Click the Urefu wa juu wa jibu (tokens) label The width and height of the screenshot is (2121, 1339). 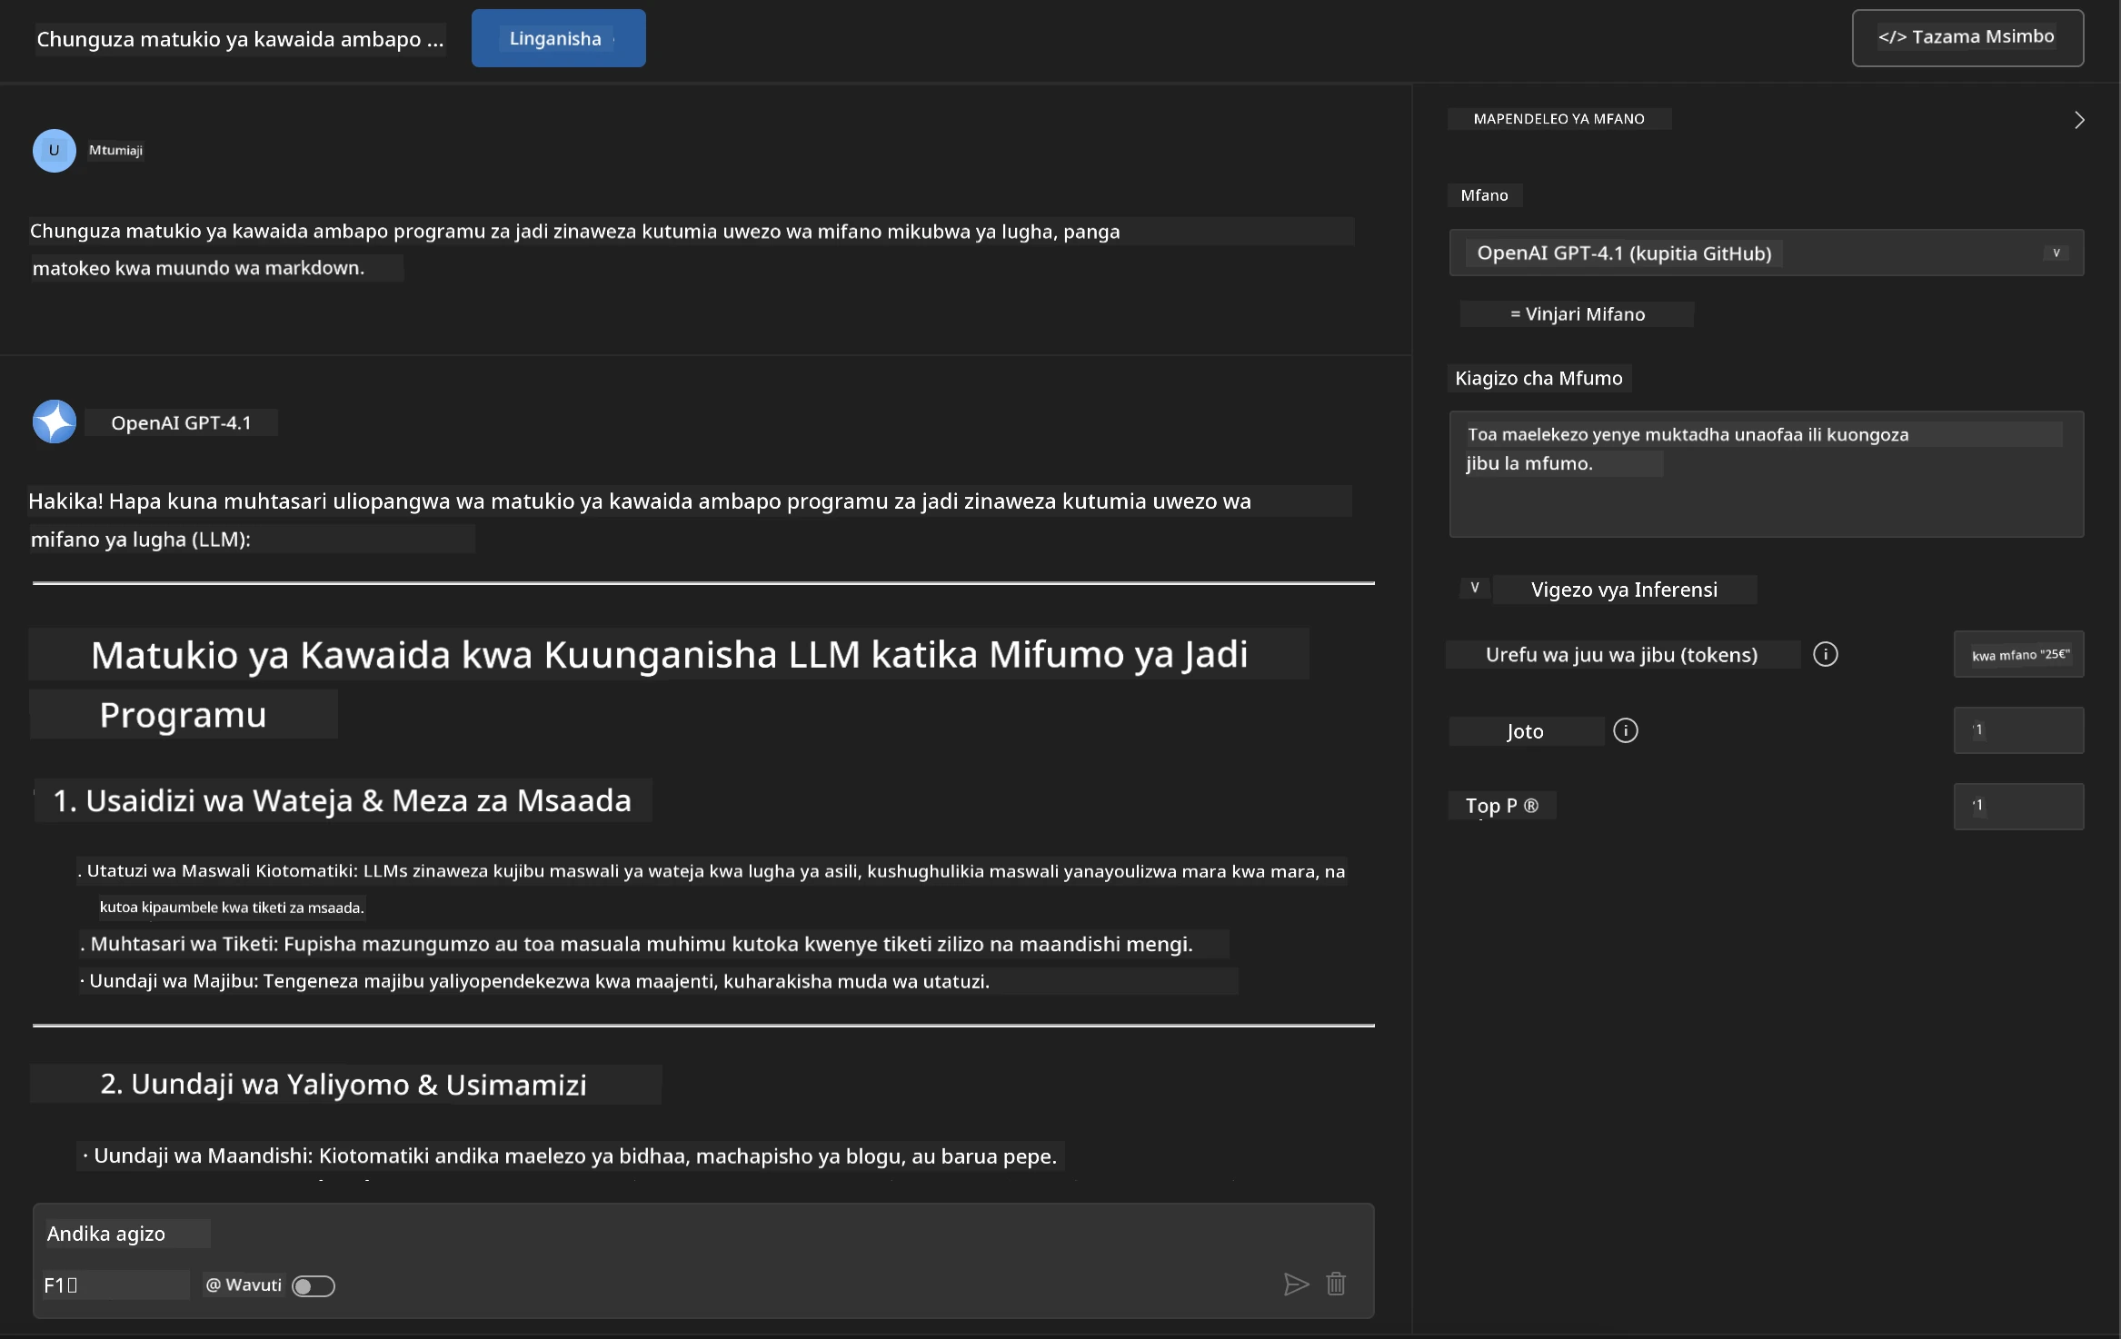click(x=1622, y=655)
